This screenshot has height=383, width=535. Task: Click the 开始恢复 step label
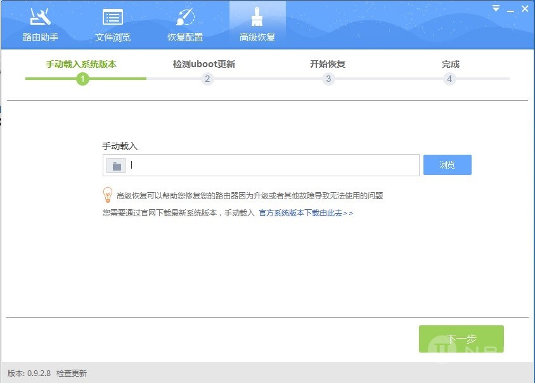328,64
